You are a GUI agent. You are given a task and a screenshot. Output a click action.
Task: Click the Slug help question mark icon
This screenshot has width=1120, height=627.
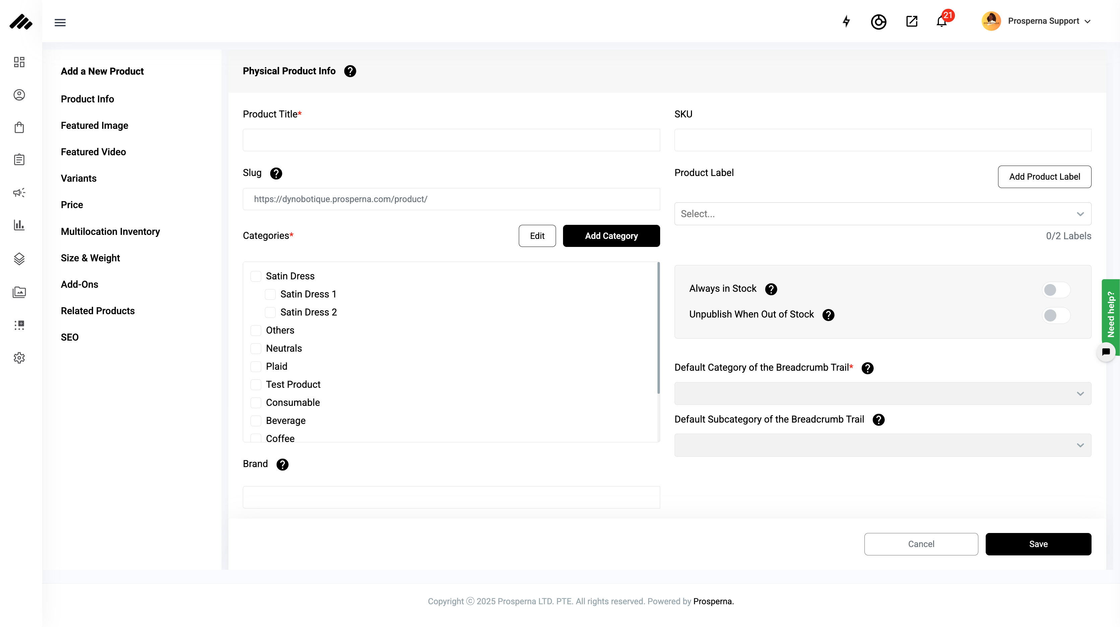[x=276, y=174]
